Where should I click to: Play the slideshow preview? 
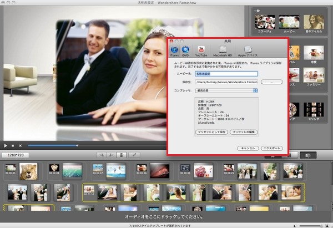(6, 146)
